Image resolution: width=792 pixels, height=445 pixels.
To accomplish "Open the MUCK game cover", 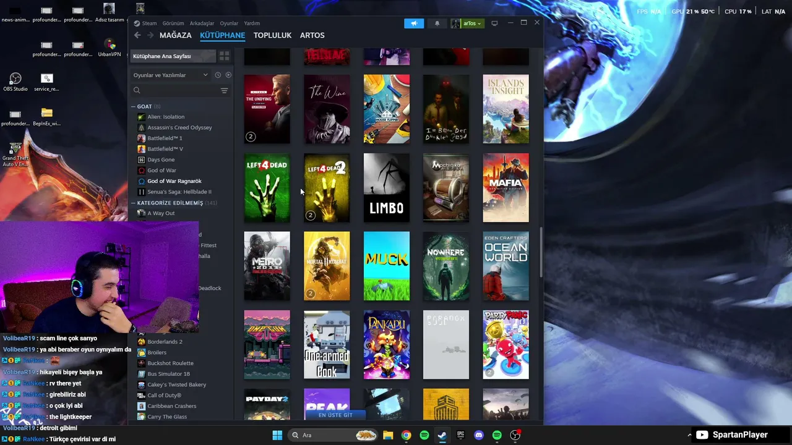I will (x=387, y=266).
